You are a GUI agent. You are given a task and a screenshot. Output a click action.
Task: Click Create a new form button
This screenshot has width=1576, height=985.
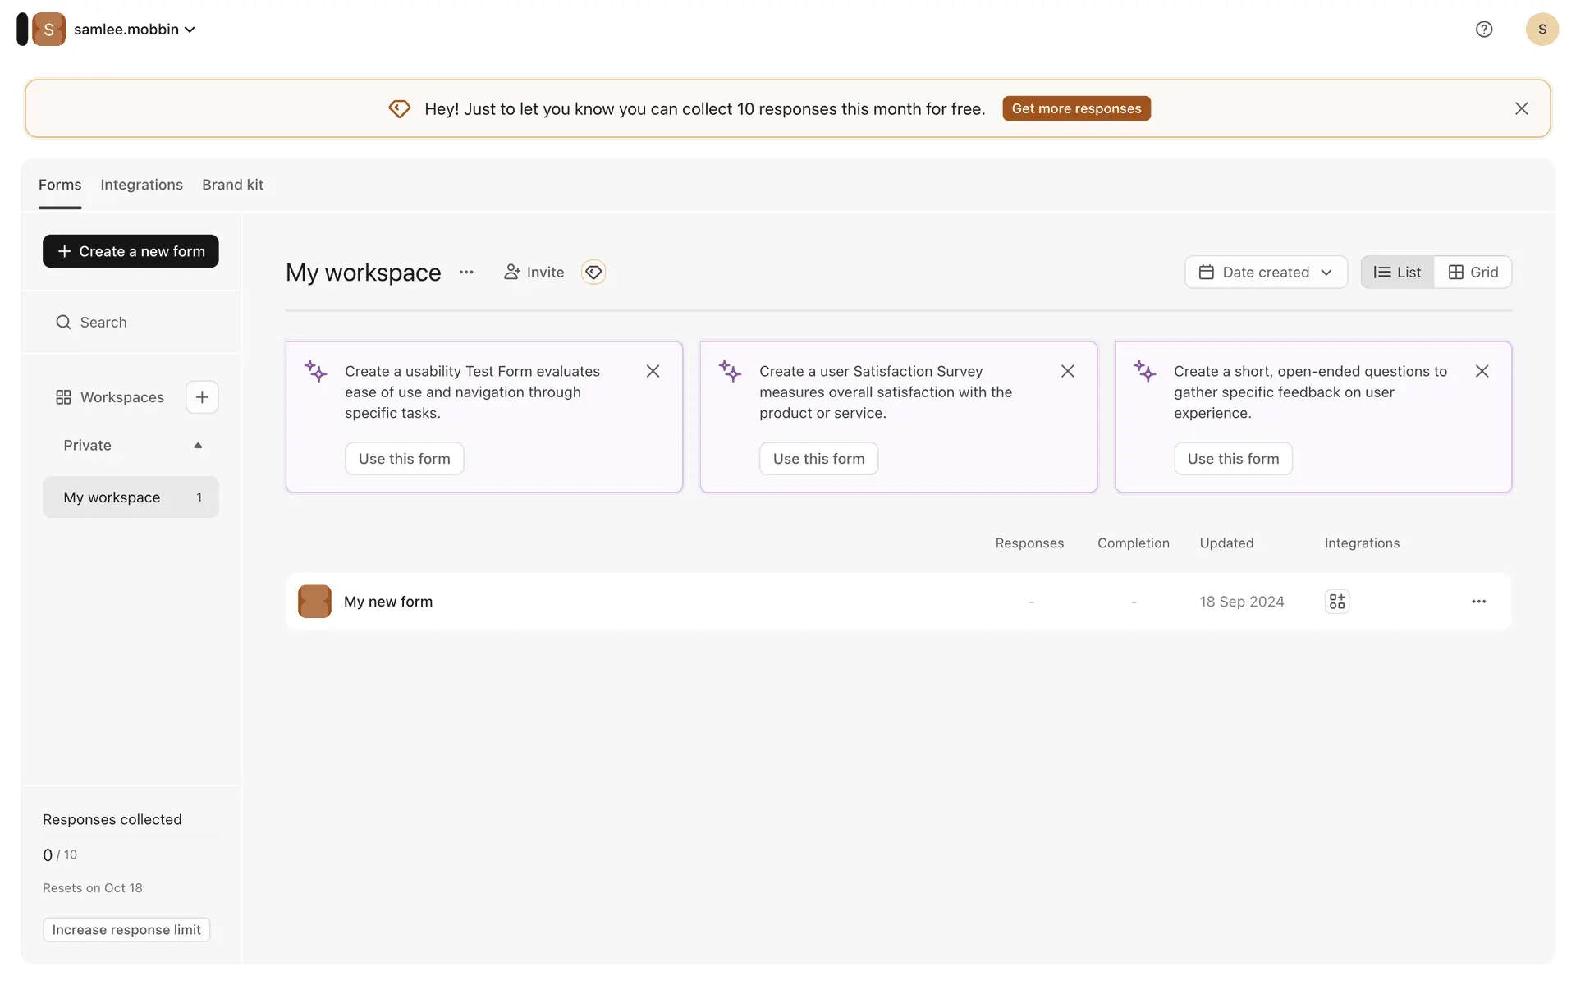131,251
